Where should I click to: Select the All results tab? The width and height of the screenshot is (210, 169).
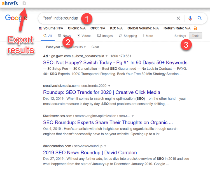point(48,36)
